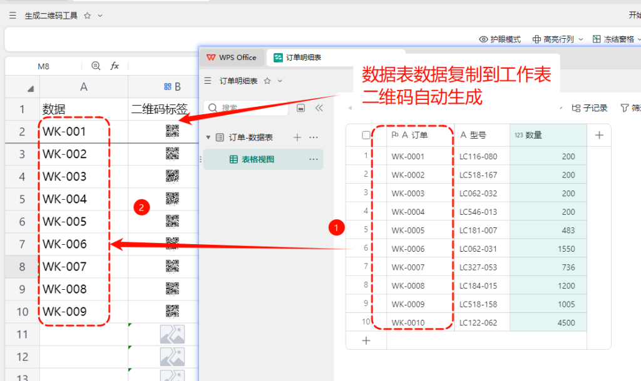
Task: Open more options for 表格视图
Action: coord(314,159)
